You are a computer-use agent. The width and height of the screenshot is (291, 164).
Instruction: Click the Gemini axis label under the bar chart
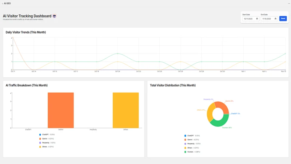61,130
